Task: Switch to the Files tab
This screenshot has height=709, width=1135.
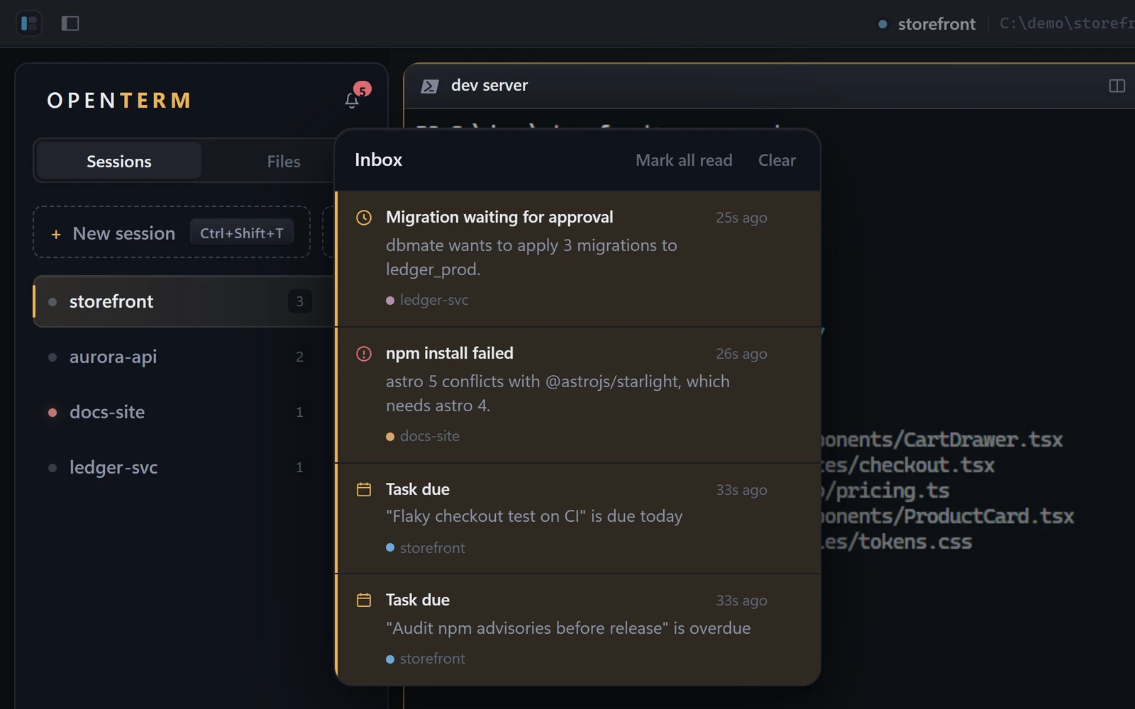Action: tap(284, 161)
